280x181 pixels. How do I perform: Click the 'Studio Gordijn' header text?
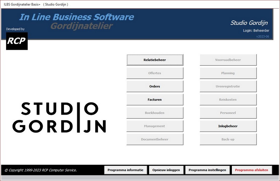pyautogui.click(x=249, y=23)
